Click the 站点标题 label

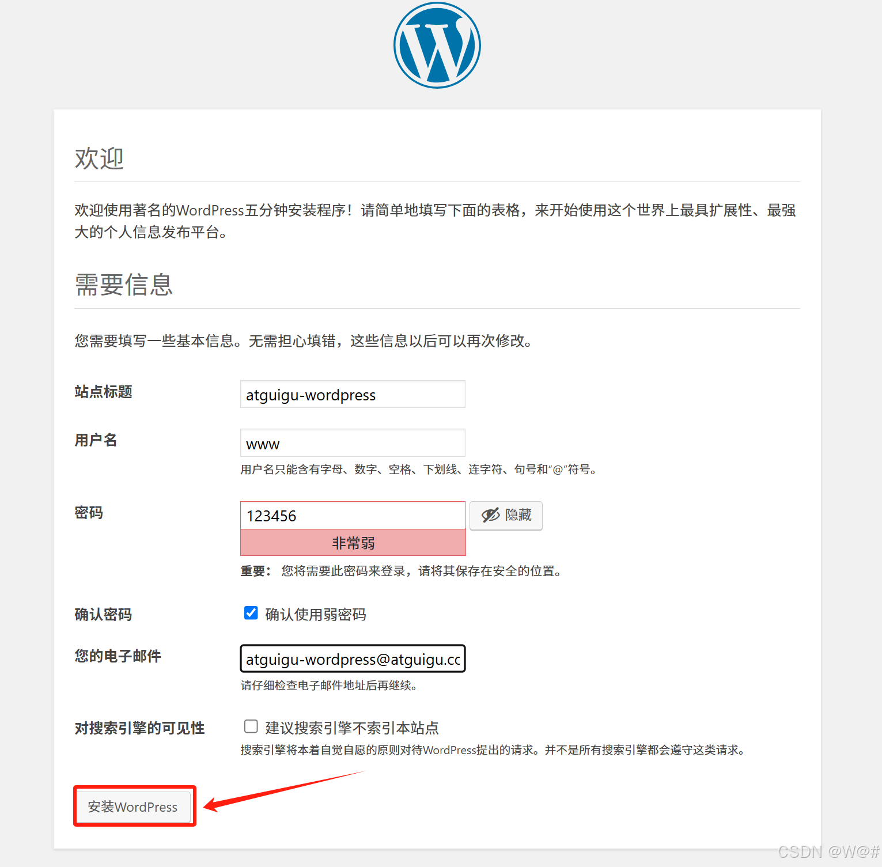coord(104,392)
